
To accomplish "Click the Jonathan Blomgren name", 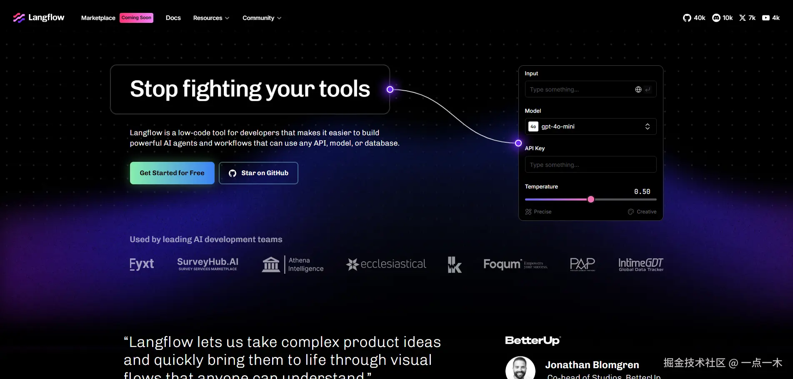I will pos(592,365).
